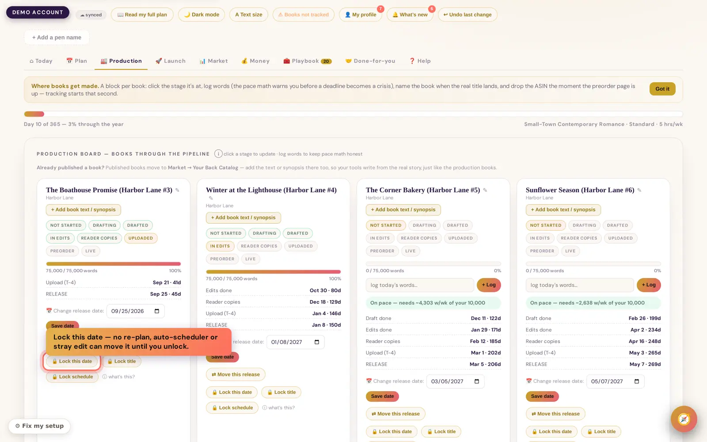Lock title for The Corner Bakery
The height and width of the screenshot is (442, 707).
[441, 432]
